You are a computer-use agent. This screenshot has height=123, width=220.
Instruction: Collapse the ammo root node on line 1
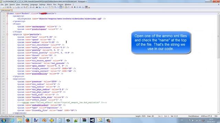(7, 14)
